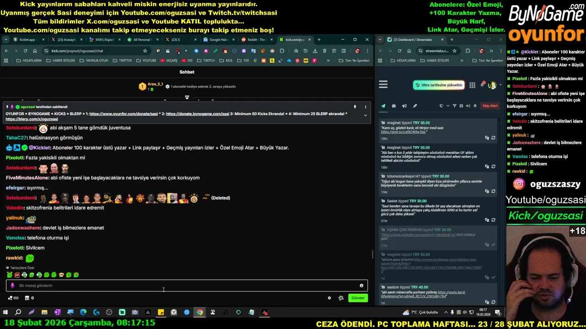Open the Streamlabs gift events tab
Screen dimensions: 586x329
[394, 106]
